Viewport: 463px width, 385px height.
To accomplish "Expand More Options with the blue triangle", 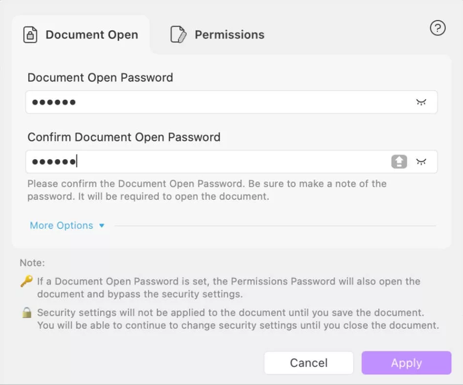I will [x=102, y=226].
